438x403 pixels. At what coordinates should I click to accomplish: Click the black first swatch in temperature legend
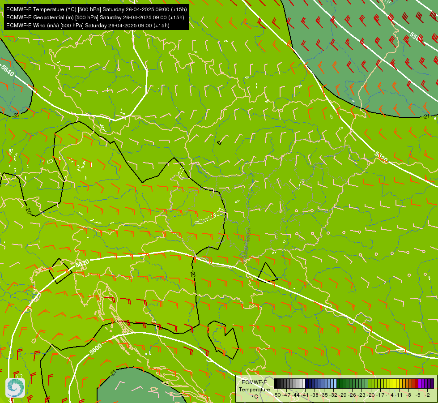276,383
